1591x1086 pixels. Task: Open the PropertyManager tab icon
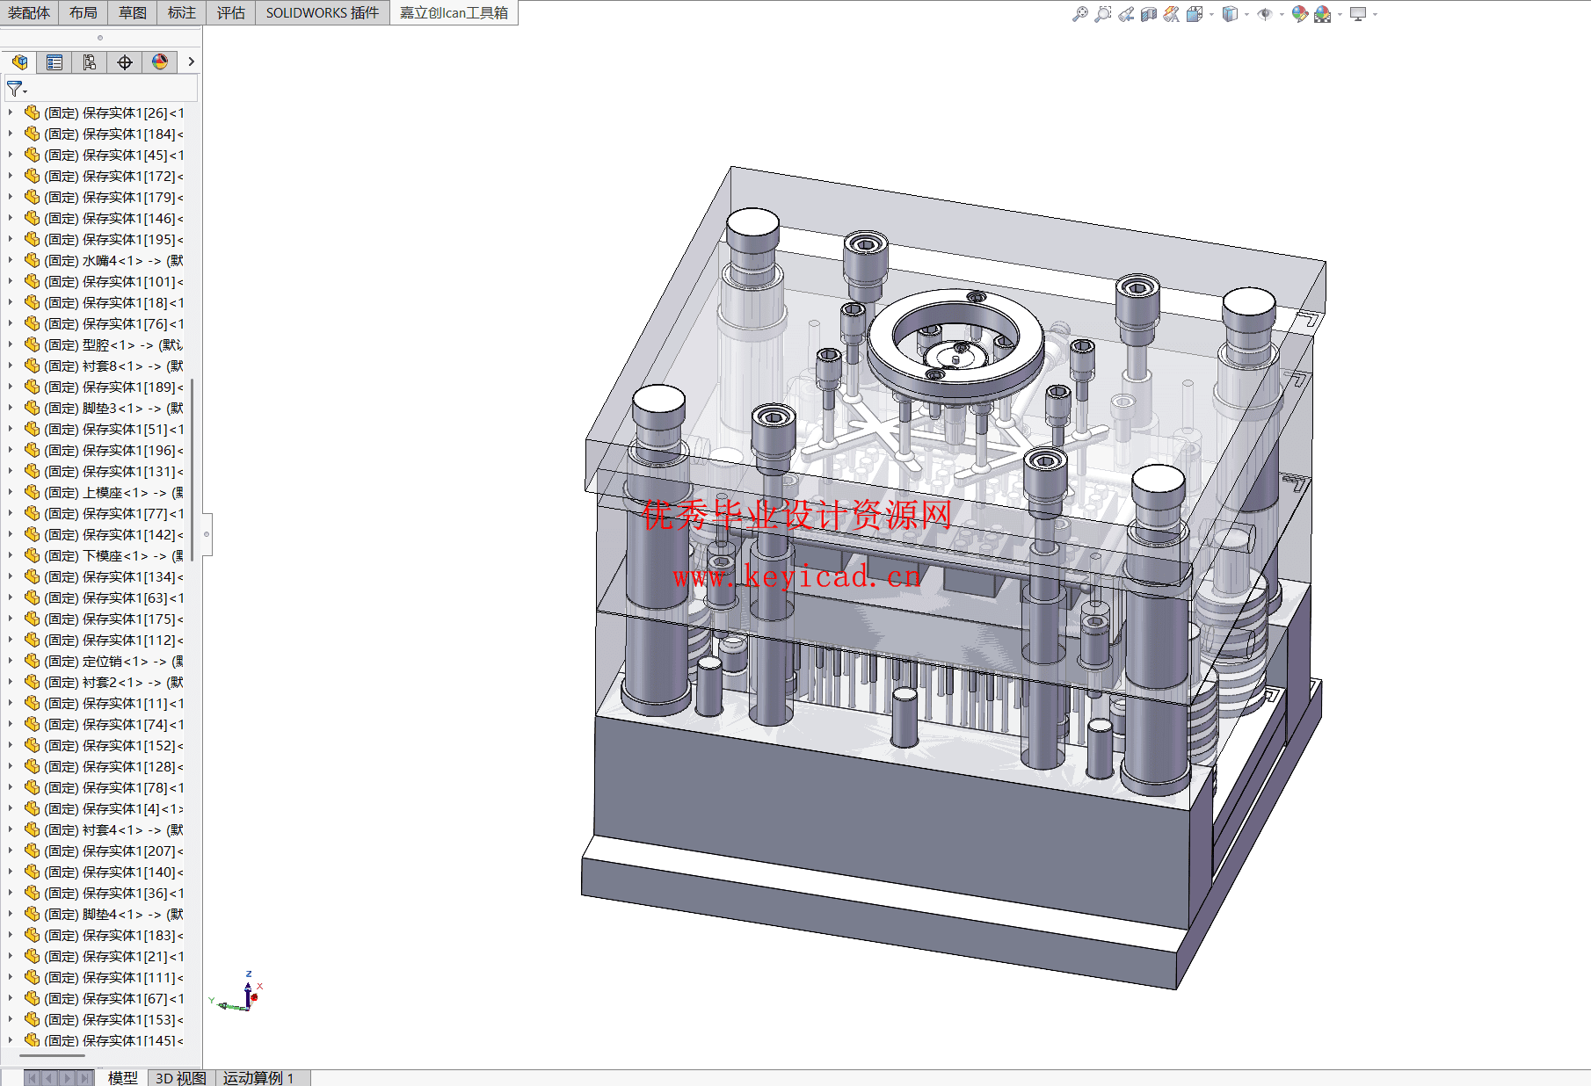[54, 62]
